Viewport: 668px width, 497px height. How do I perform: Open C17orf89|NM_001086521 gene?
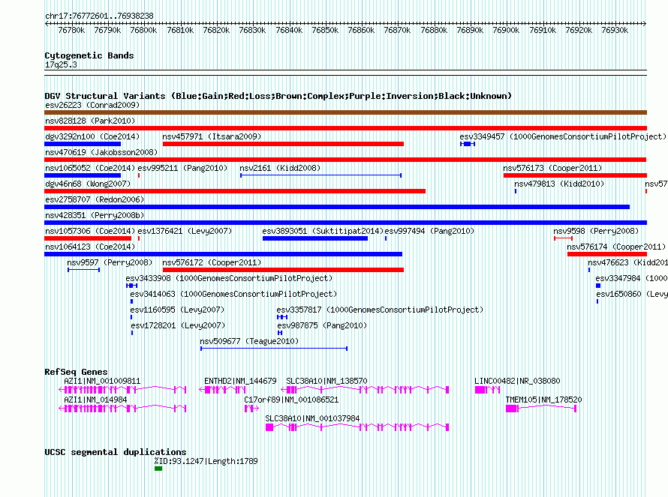coord(291,400)
